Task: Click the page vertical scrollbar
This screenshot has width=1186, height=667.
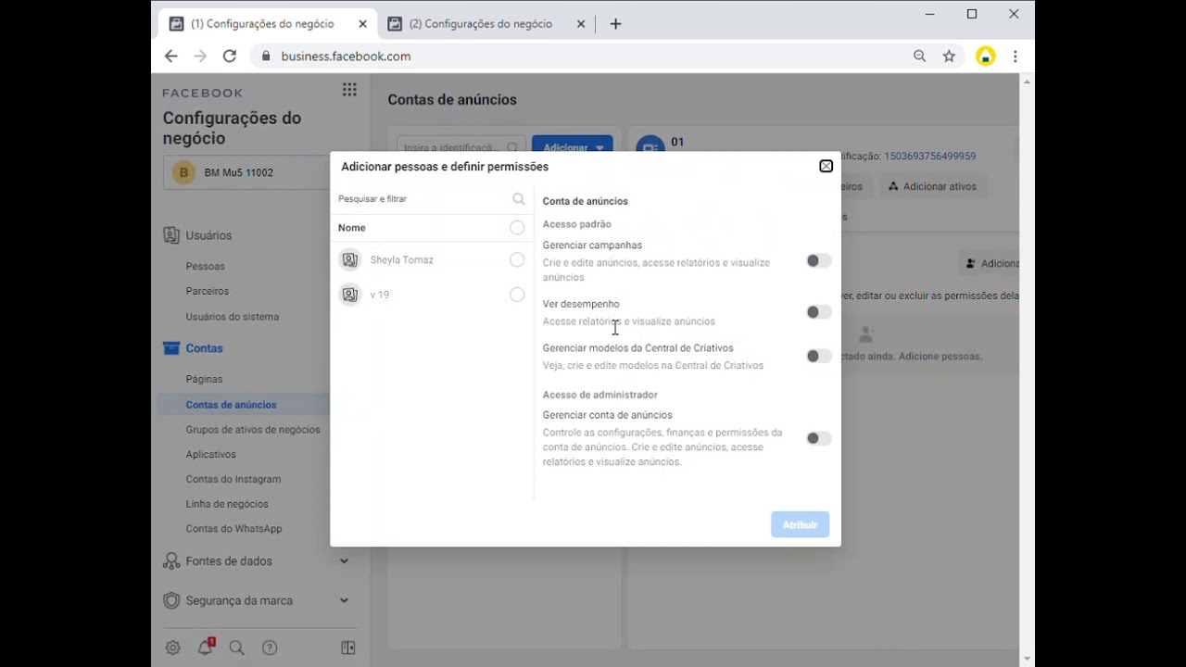Action: pyautogui.click(x=1027, y=371)
